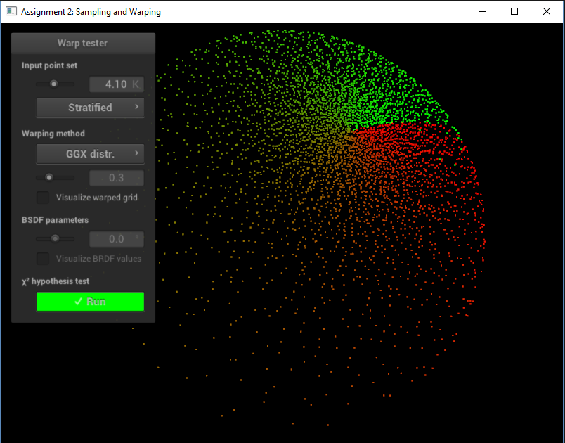565x443 pixels.
Task: Click the input point set count slider
Action: click(x=55, y=84)
